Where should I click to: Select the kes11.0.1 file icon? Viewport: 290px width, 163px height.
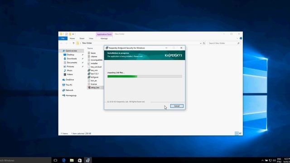(x=89, y=74)
